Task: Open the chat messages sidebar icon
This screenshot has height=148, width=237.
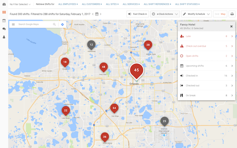Action: [x=4, y=29]
